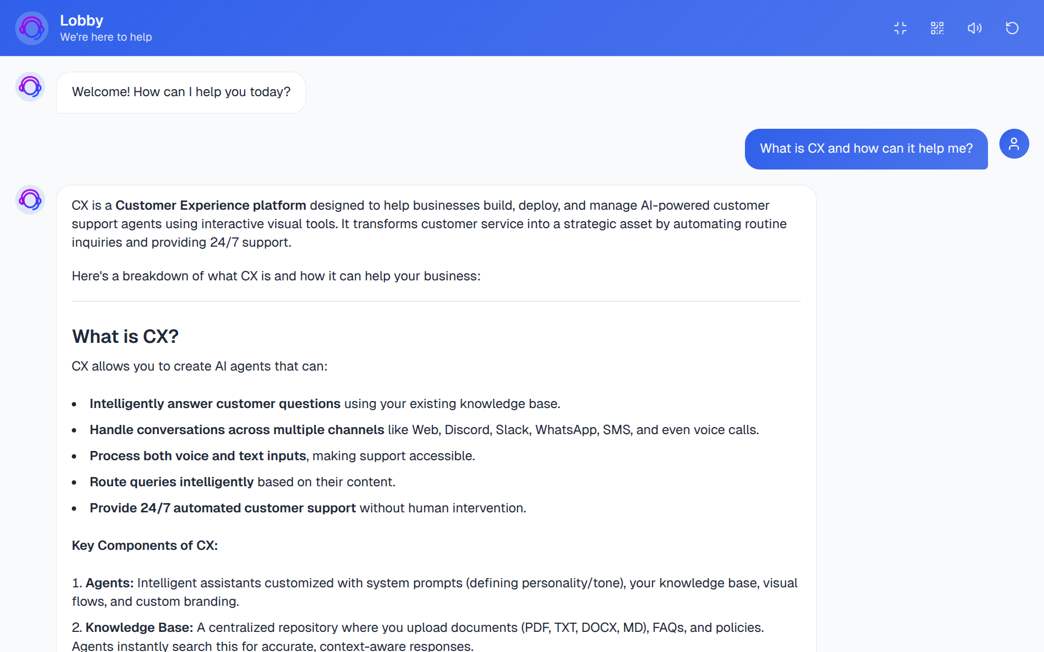The width and height of the screenshot is (1044, 652).
Task: Click "Process both voice and text inputs" bullet
Action: (198, 456)
